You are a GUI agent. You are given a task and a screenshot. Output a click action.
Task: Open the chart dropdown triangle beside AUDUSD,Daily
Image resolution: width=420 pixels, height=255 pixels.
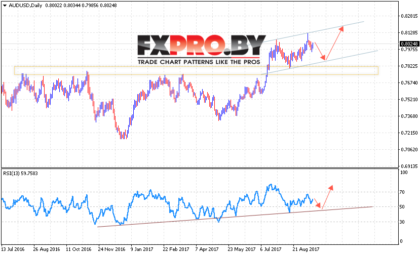[5, 6]
